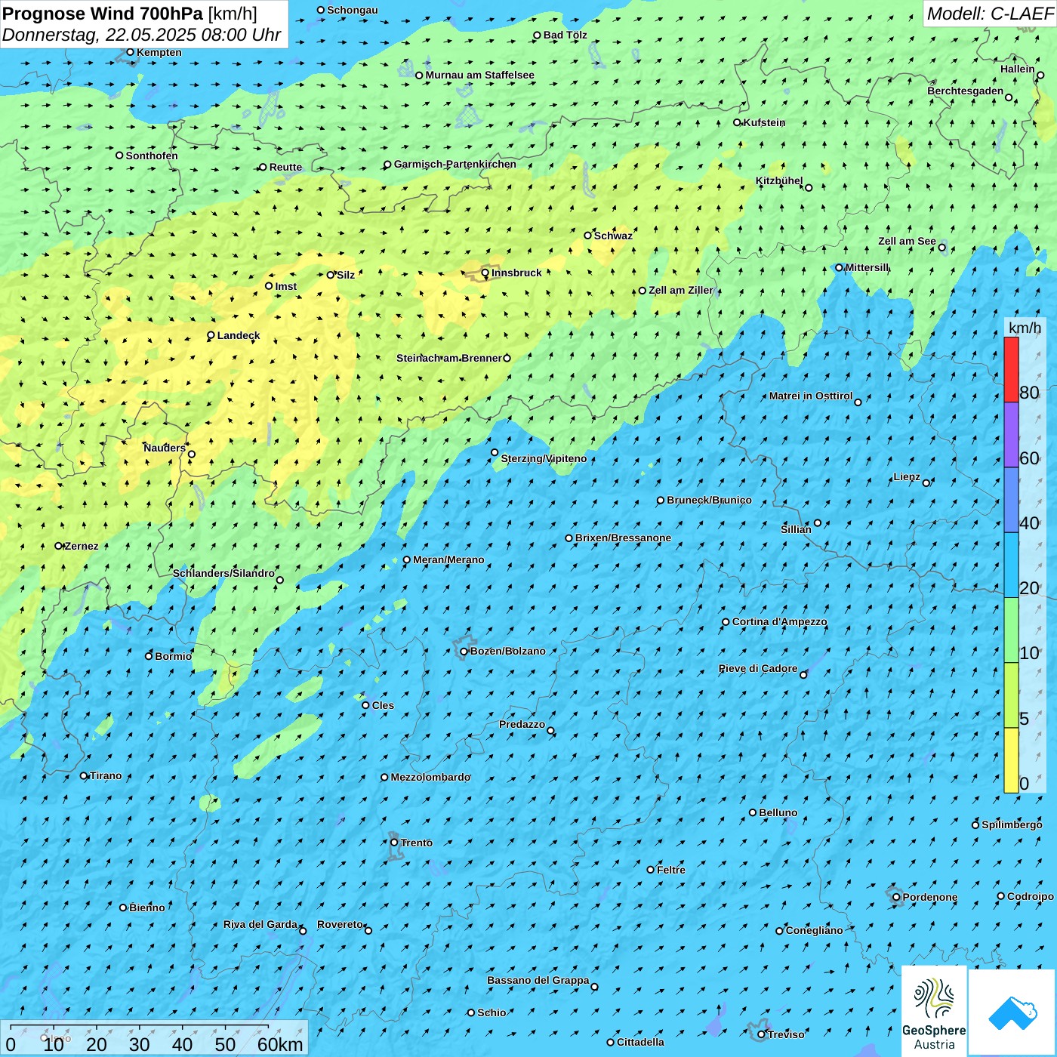Image resolution: width=1057 pixels, height=1057 pixels.
Task: Click the 'Riva del Garda' label
Action: coord(260,924)
